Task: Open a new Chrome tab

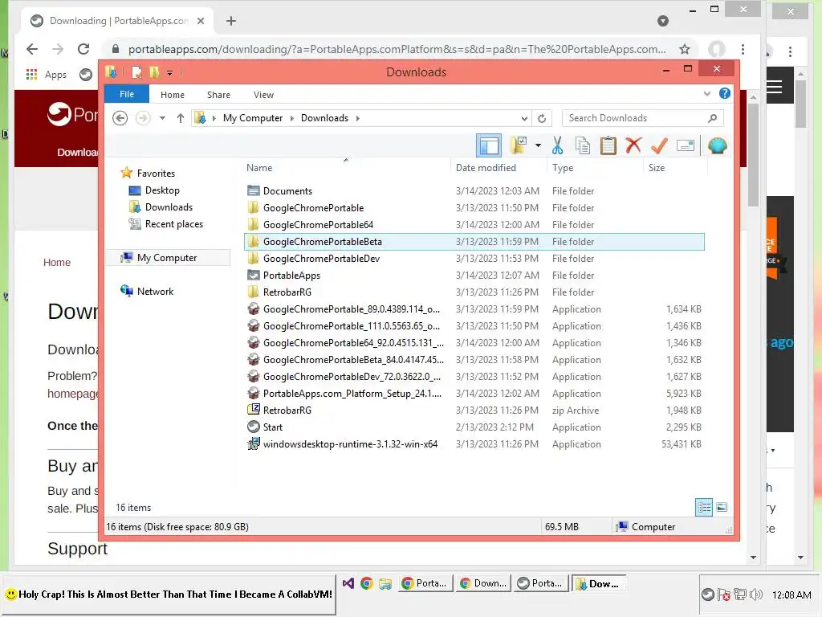Action: (230, 21)
